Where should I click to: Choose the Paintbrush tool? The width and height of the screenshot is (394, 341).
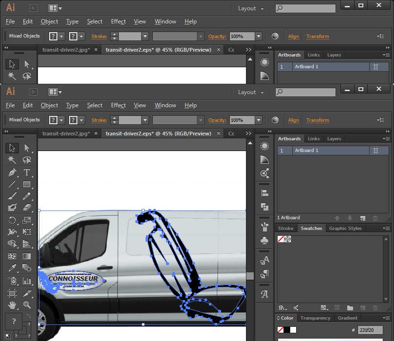12,196
